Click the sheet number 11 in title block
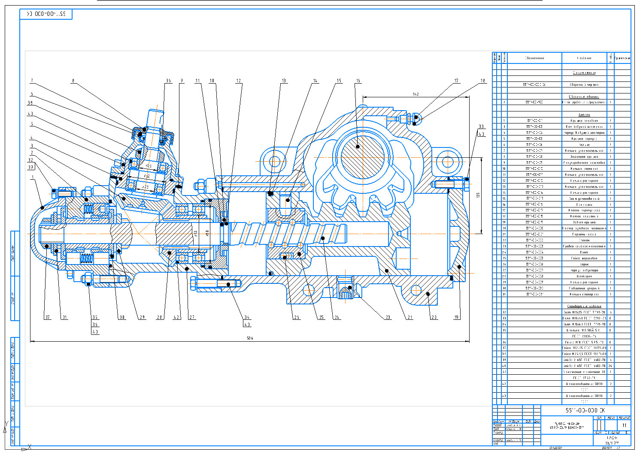 coord(624,425)
